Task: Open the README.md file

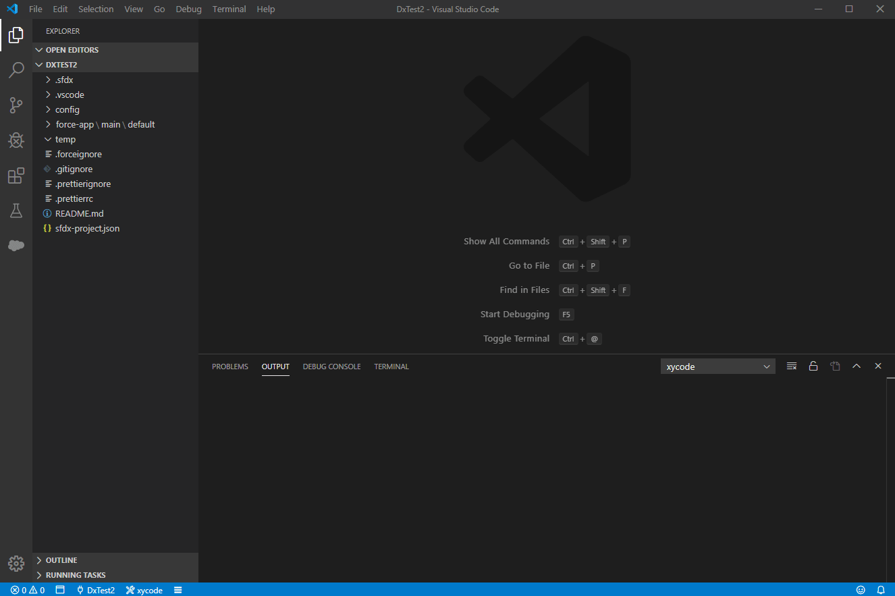Action: [115, 213]
